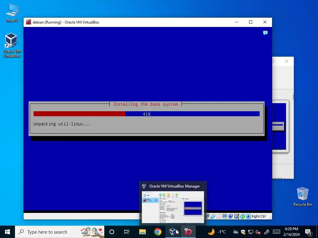The image size is (318, 238).
Task: Click the debian VM taskbar button
Action: pos(188,232)
